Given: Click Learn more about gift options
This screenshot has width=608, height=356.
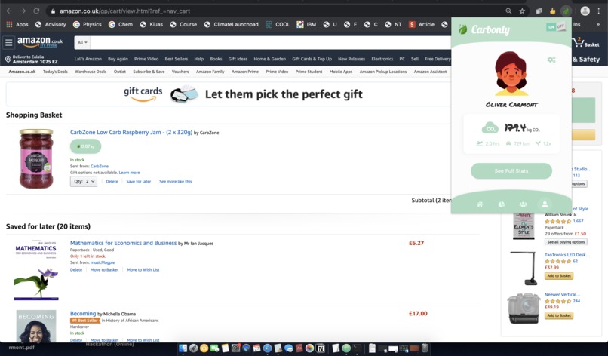Looking at the screenshot, I should tap(129, 173).
